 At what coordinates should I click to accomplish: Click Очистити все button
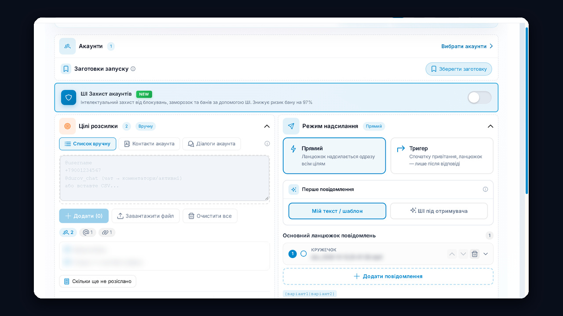click(210, 216)
